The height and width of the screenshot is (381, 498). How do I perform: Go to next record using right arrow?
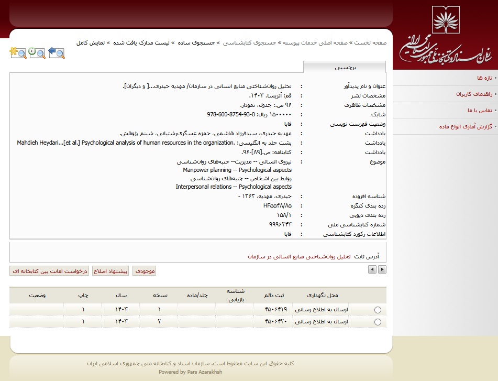tap(382, 269)
